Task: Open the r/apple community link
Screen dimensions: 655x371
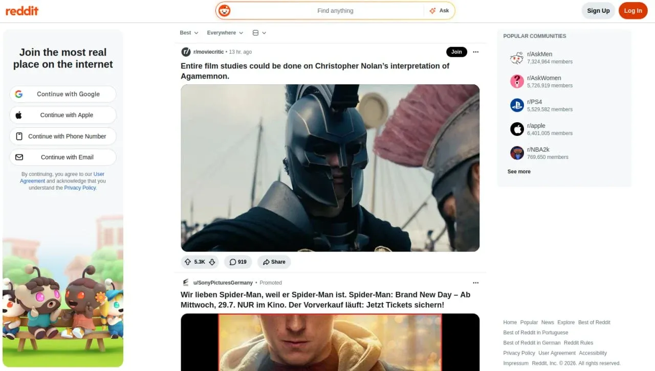Action: pos(536,126)
